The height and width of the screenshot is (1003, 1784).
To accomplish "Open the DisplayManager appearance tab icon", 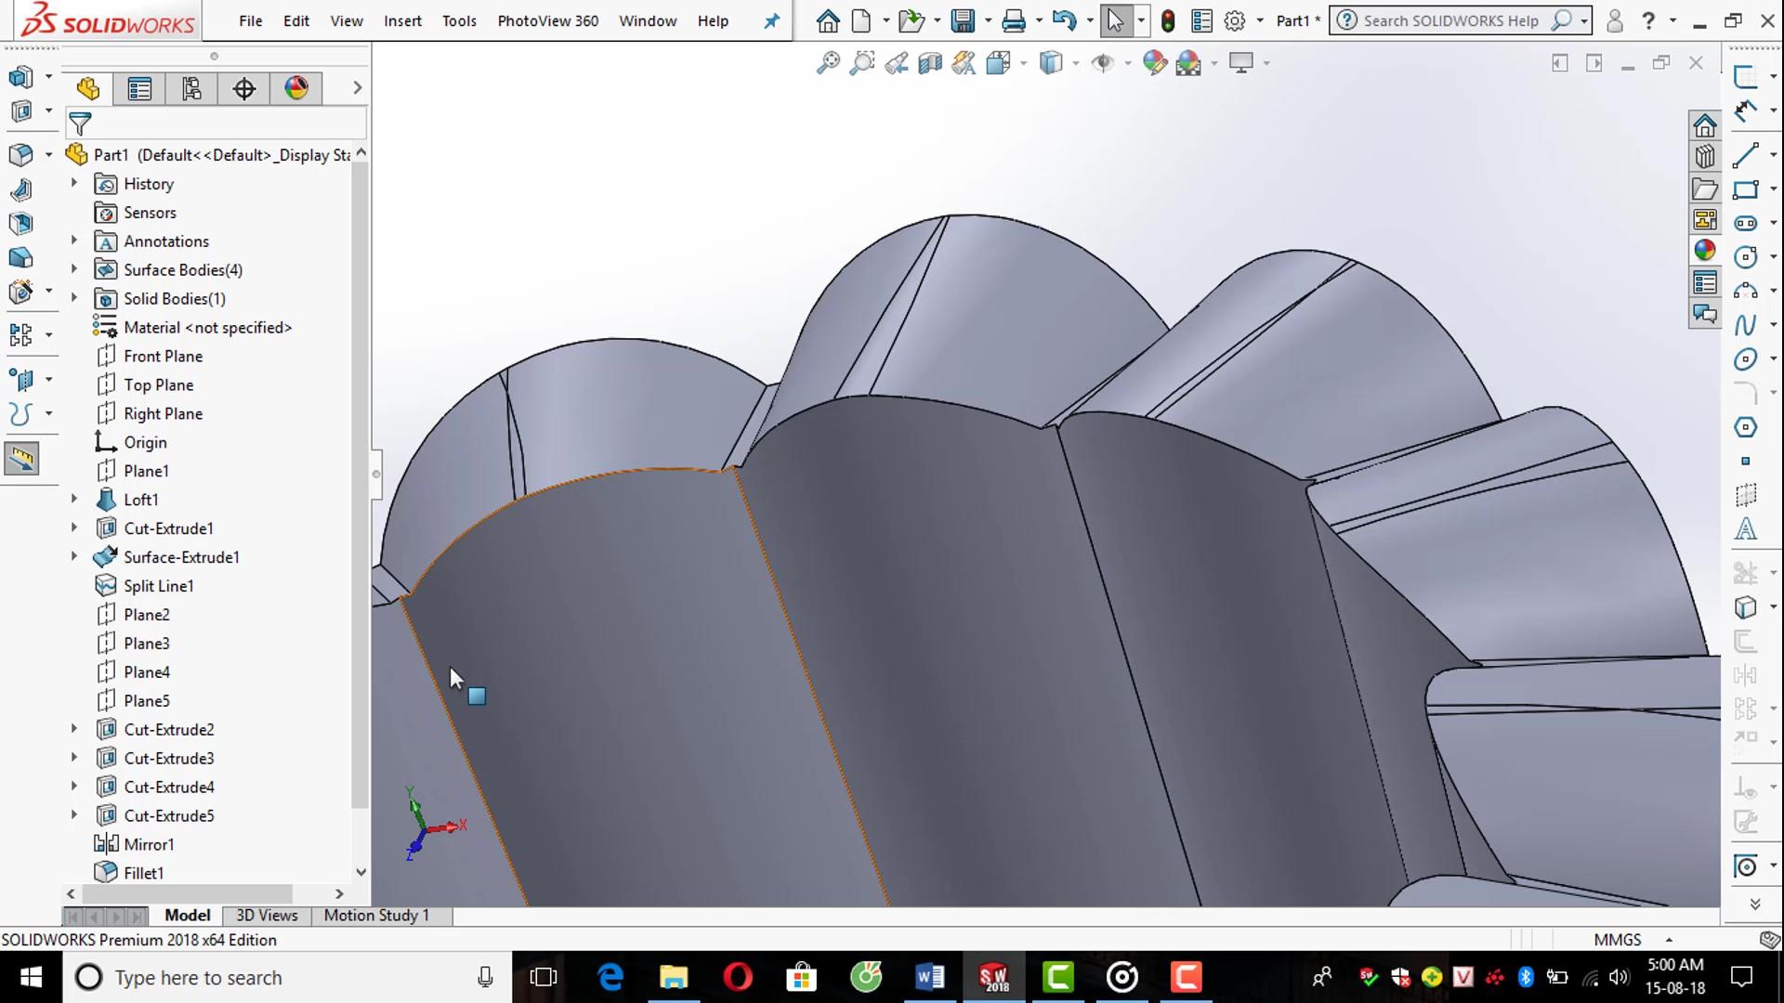I will [296, 89].
